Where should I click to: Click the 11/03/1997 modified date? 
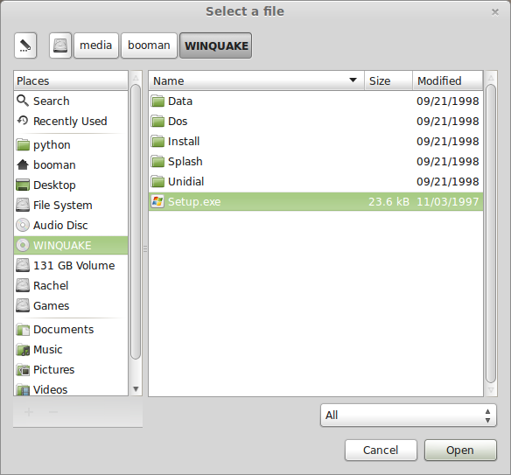[x=447, y=202]
